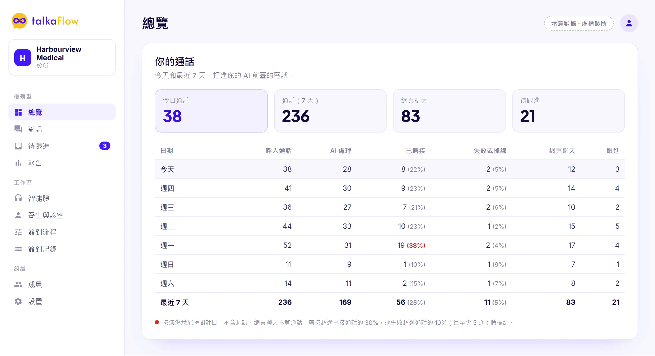Open the 對話 menu item
The image size is (655, 356).
(x=62, y=129)
